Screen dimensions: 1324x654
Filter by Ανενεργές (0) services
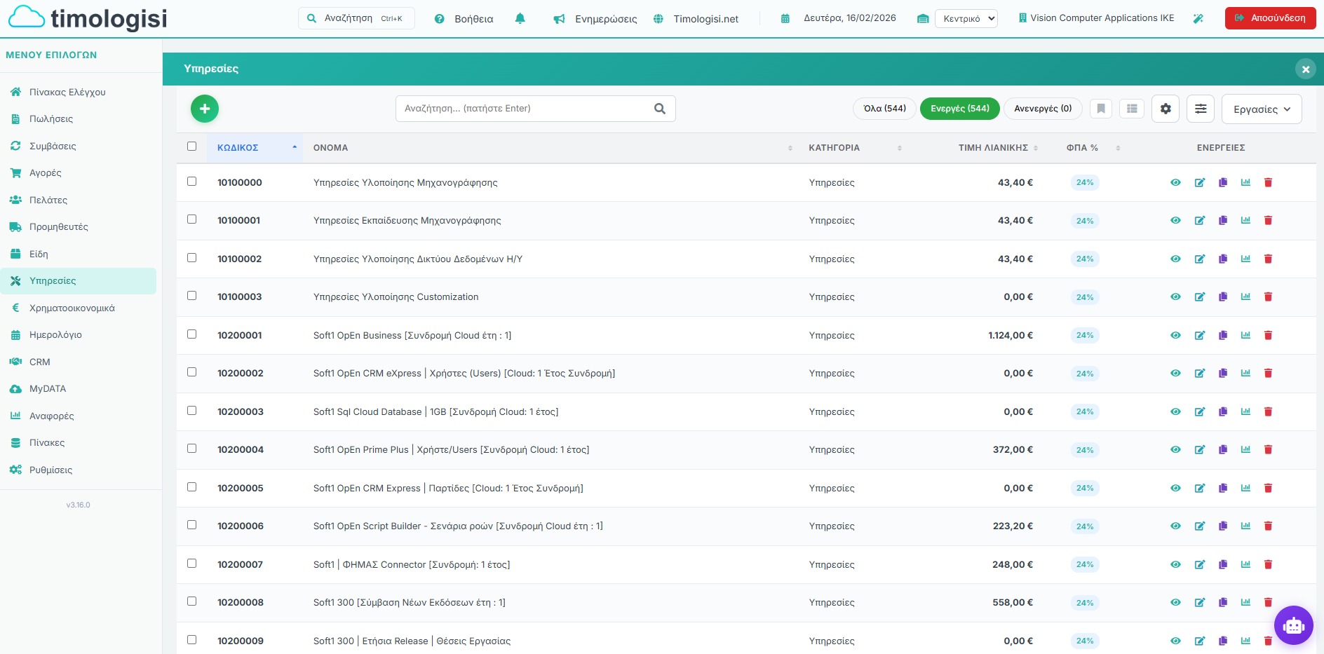tap(1043, 109)
